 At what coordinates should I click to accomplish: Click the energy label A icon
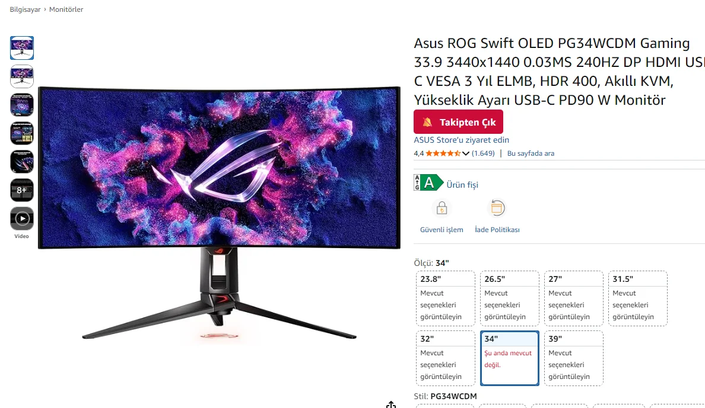[428, 182]
